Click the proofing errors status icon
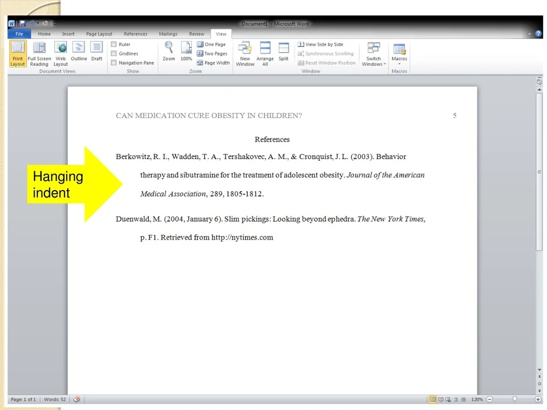The image size is (547, 410). pos(77,399)
